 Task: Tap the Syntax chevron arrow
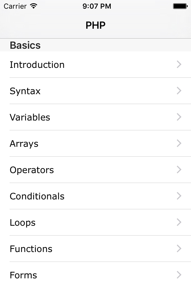[x=179, y=91]
